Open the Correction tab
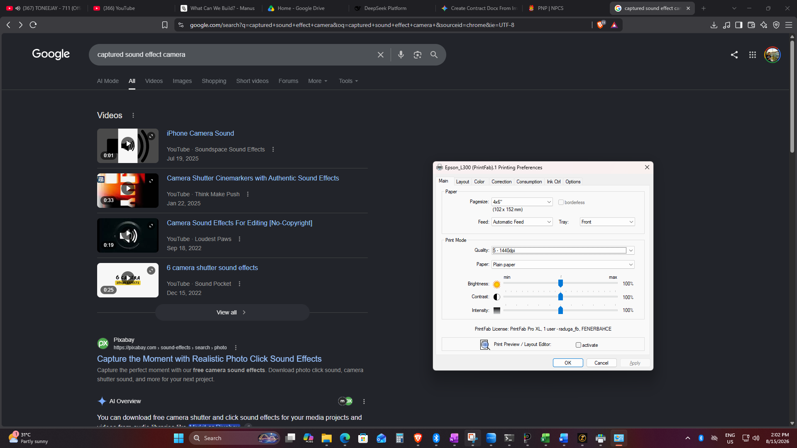797x448 pixels. tap(501, 182)
